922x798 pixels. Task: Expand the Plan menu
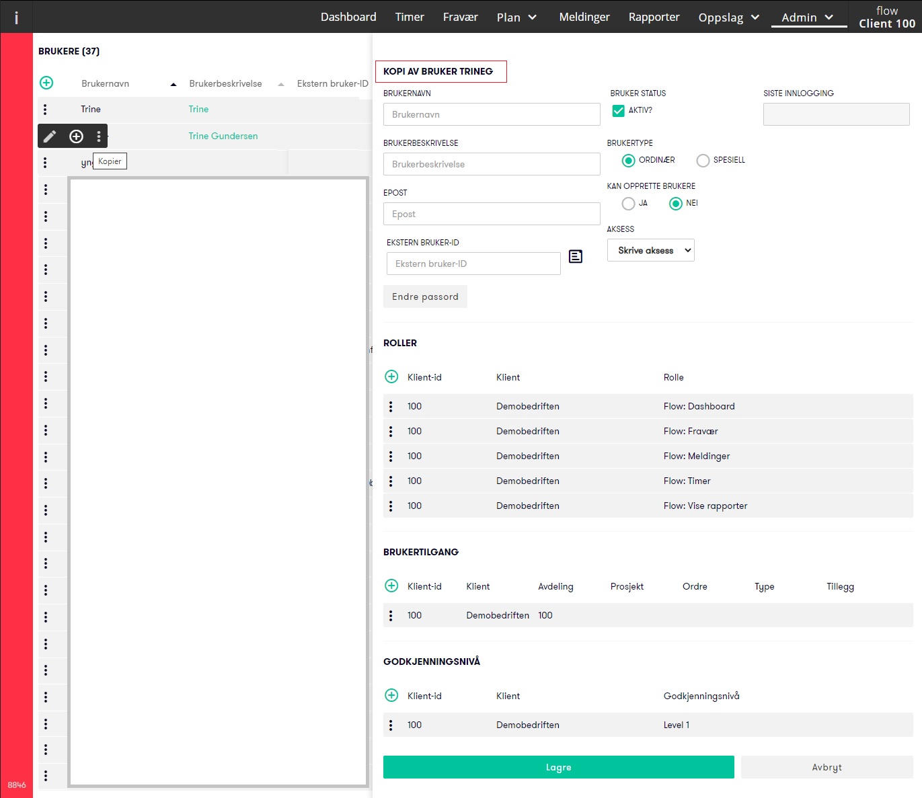516,17
